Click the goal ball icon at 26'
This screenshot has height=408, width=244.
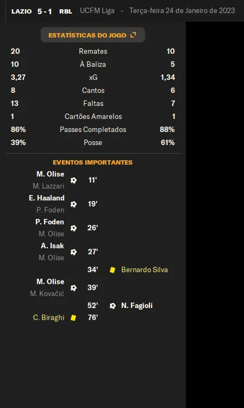pos(74,228)
